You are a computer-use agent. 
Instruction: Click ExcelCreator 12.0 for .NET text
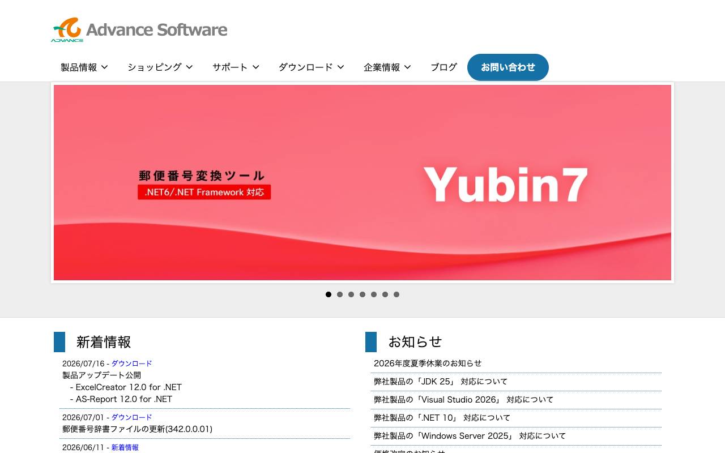pyautogui.click(x=129, y=387)
